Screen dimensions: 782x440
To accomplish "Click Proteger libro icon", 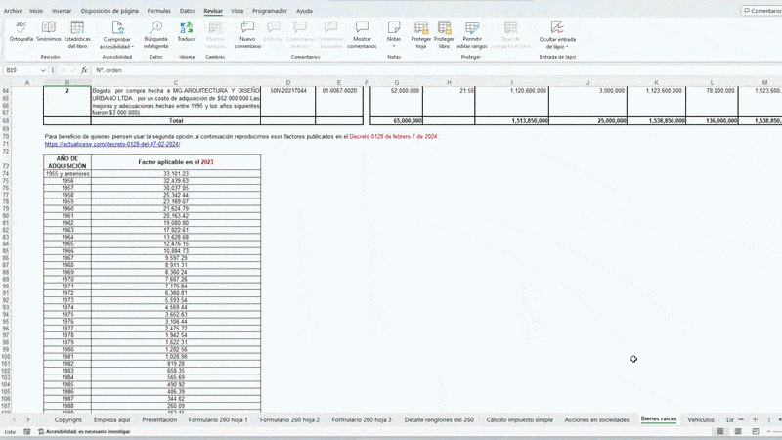I will 444,33.
